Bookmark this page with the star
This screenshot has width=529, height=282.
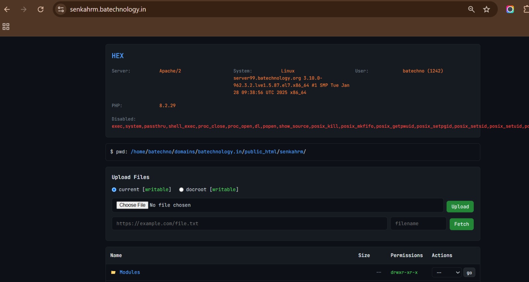[x=486, y=9]
